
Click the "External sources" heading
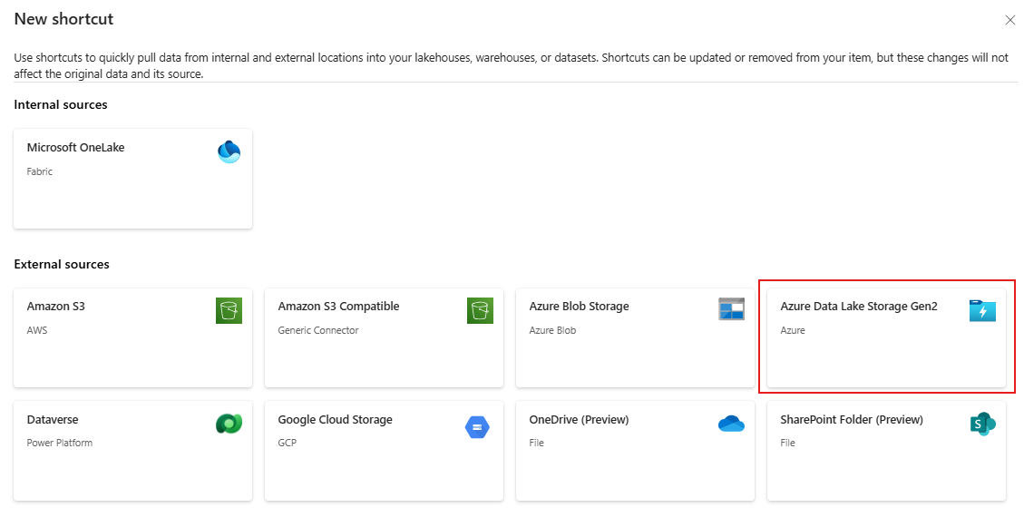[x=62, y=265]
